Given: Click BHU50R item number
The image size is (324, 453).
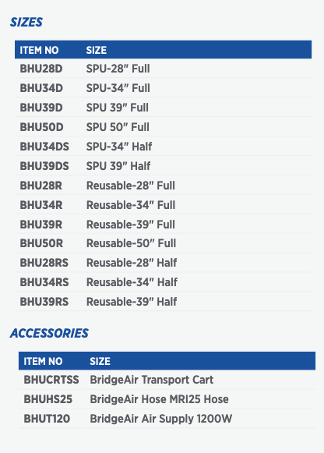Looking at the screenshot, I should click(x=41, y=243).
